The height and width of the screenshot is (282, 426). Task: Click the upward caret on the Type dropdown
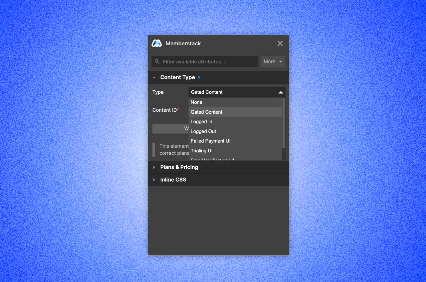(x=281, y=92)
